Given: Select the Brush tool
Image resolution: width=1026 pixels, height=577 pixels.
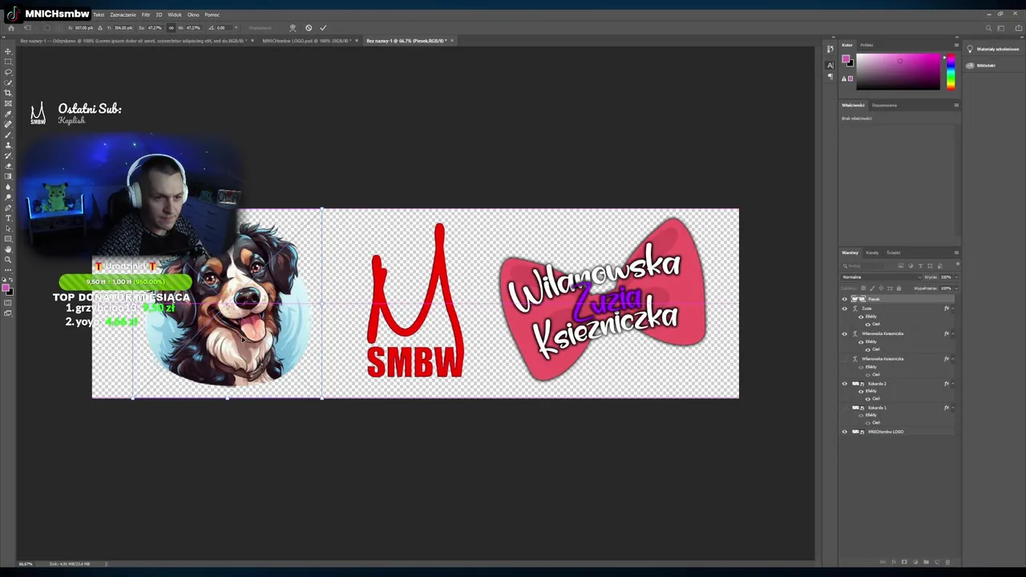Looking at the screenshot, I should (8, 135).
